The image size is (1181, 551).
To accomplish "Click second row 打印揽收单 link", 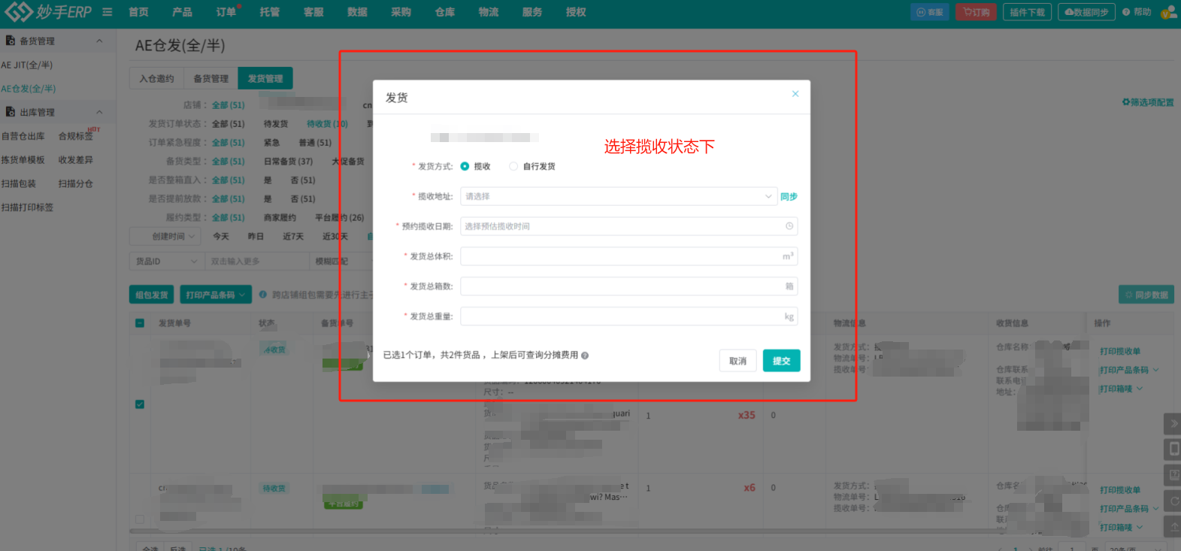I will [1120, 490].
